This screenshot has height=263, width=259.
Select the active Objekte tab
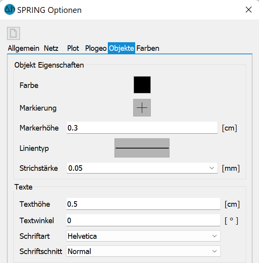121,48
